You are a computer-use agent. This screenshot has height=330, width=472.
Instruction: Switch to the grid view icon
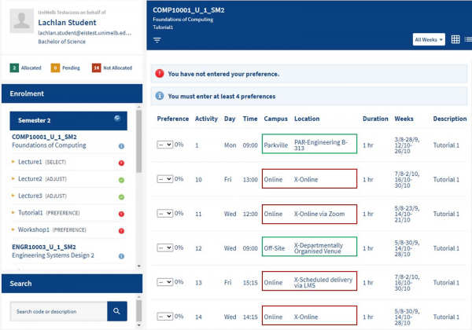tap(455, 39)
